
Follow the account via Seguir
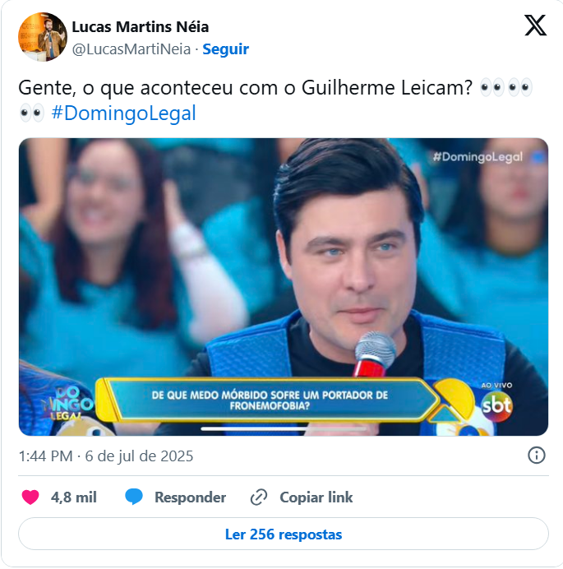(226, 49)
